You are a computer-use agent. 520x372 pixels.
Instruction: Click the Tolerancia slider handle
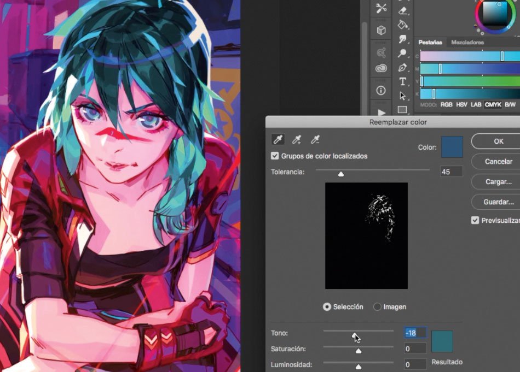click(x=341, y=174)
